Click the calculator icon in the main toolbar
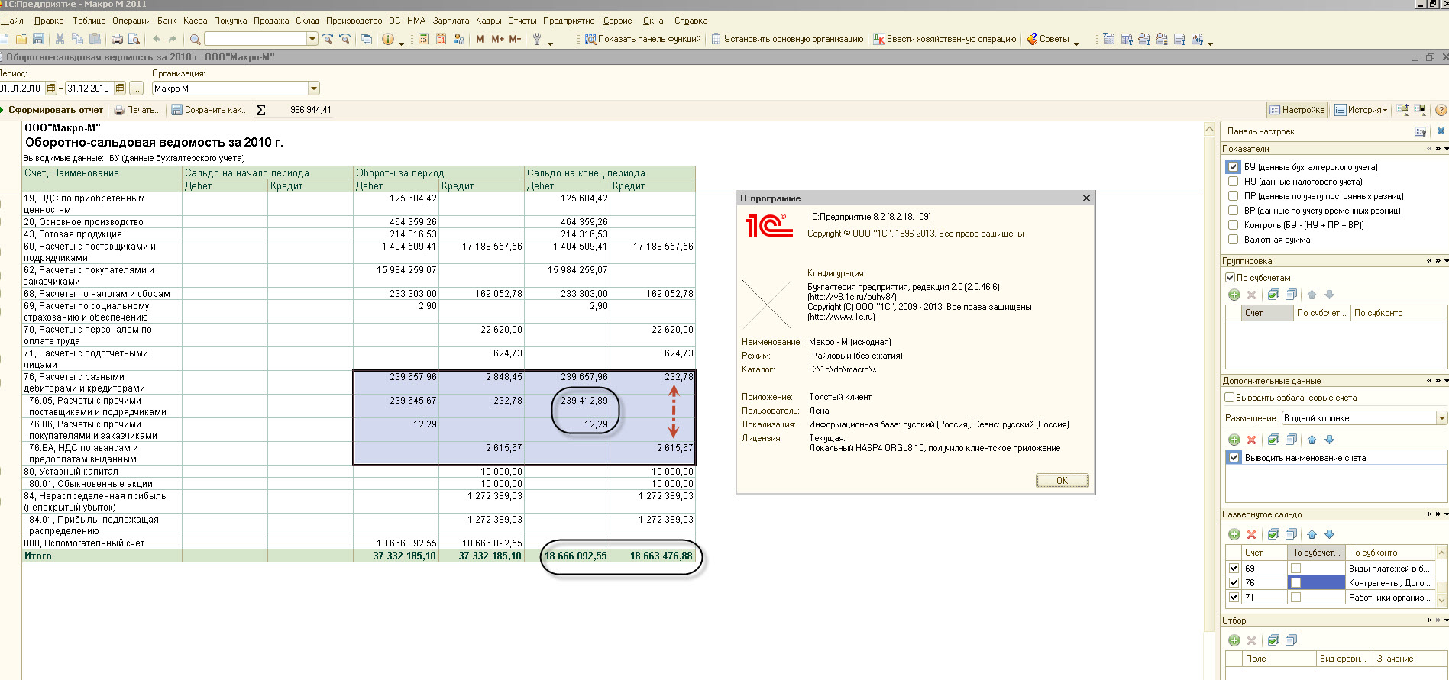The height and width of the screenshot is (680, 1449). pyautogui.click(x=423, y=39)
